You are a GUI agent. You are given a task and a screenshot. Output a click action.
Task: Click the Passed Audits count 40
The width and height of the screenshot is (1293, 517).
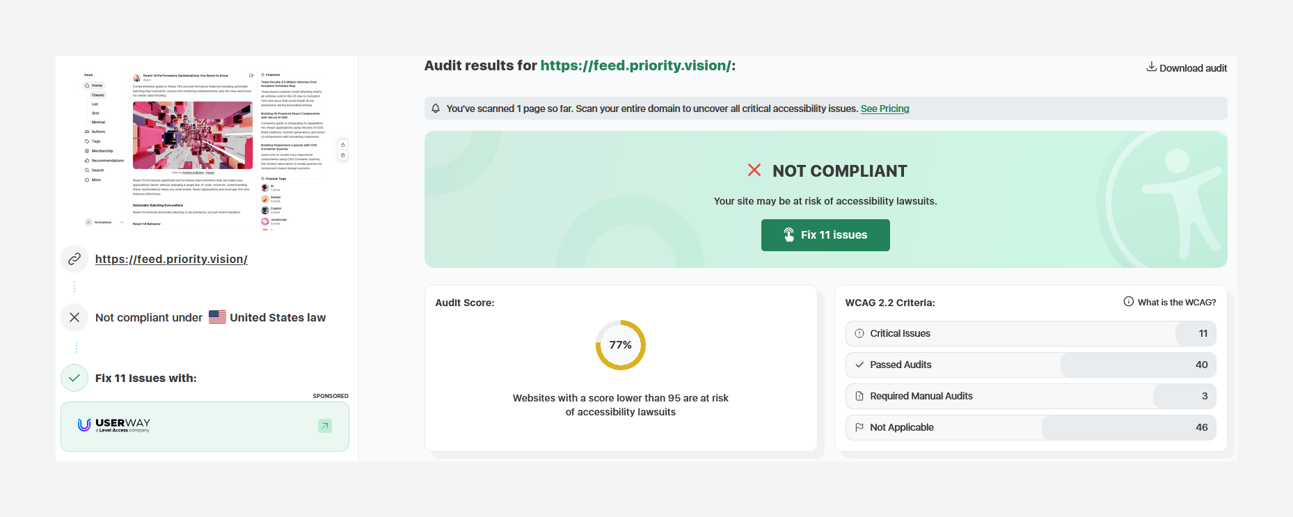pos(1202,365)
